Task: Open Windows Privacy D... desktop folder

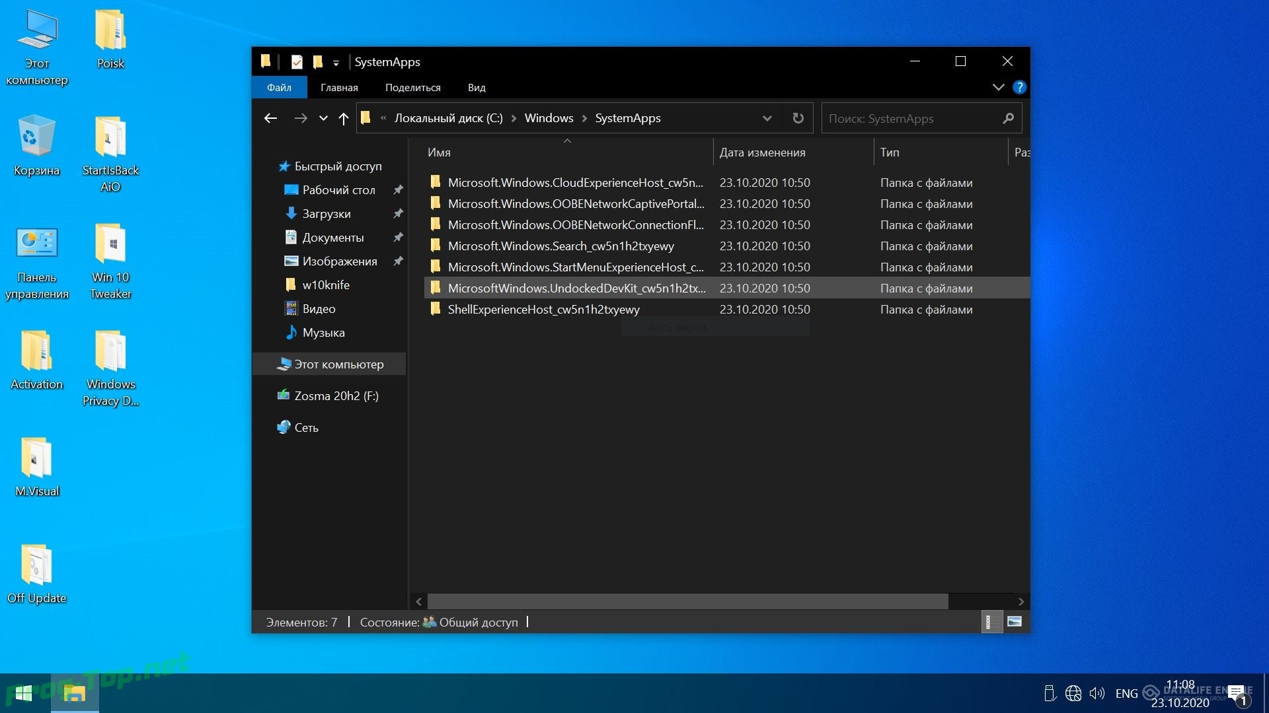Action: [x=110, y=368]
